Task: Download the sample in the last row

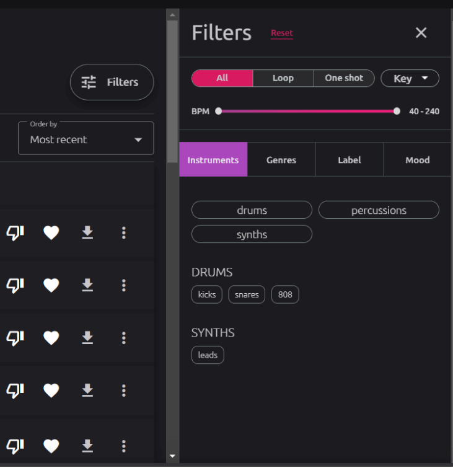Action: pos(87,446)
